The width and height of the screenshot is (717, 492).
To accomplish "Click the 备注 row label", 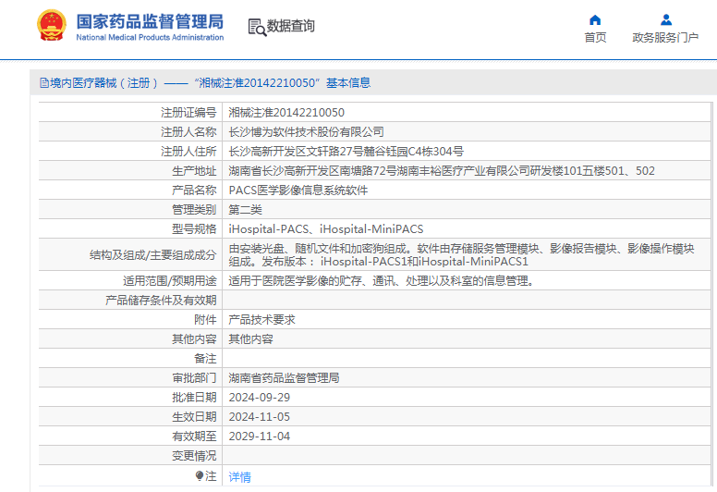I will (x=205, y=358).
